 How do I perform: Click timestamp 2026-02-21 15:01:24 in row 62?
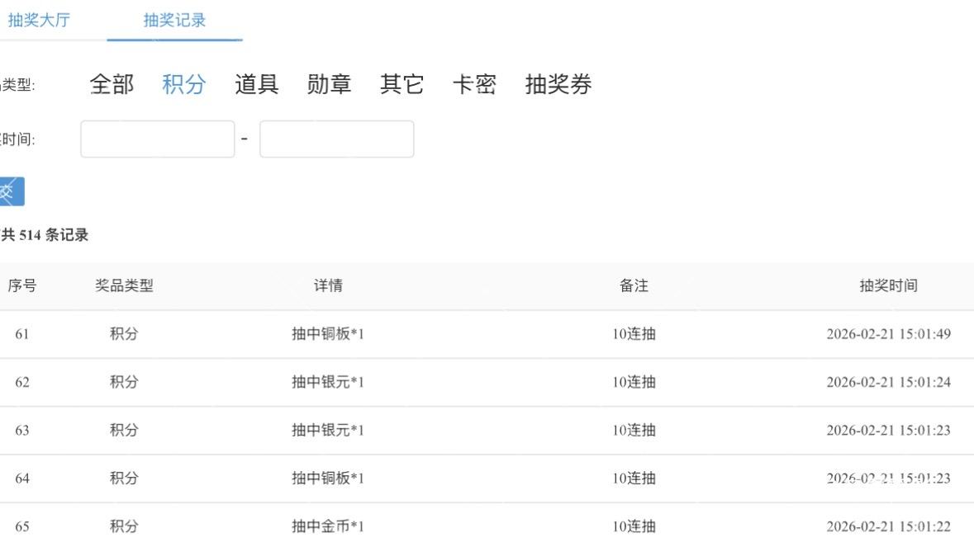(x=888, y=383)
